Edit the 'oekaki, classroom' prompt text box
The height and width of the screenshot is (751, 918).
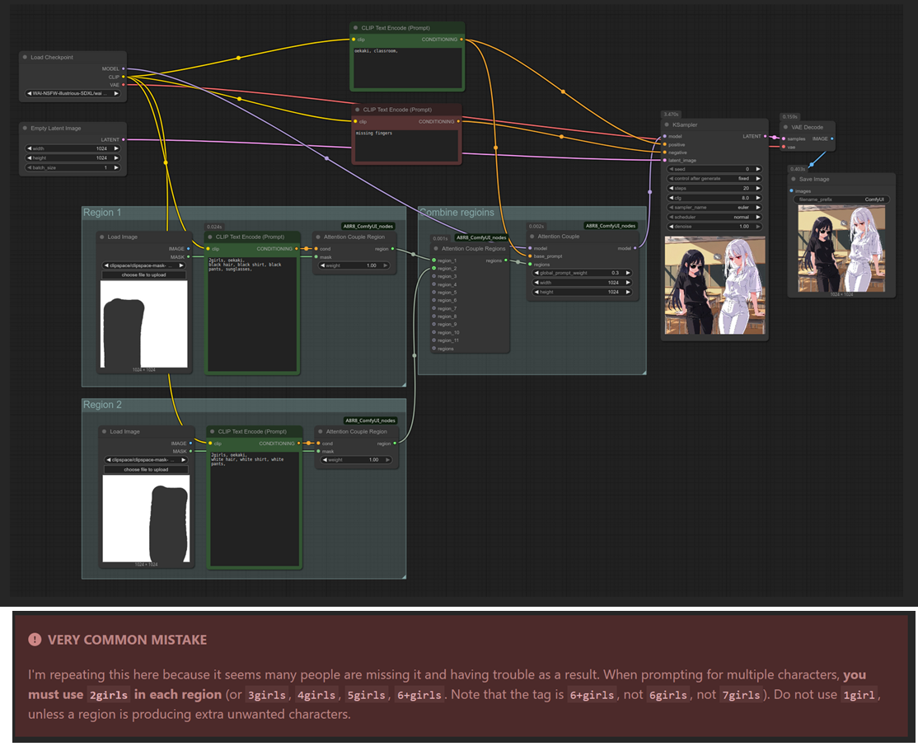pyautogui.click(x=407, y=68)
